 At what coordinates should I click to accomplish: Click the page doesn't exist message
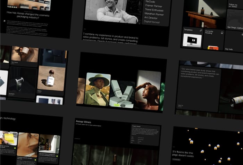tap(183, 154)
